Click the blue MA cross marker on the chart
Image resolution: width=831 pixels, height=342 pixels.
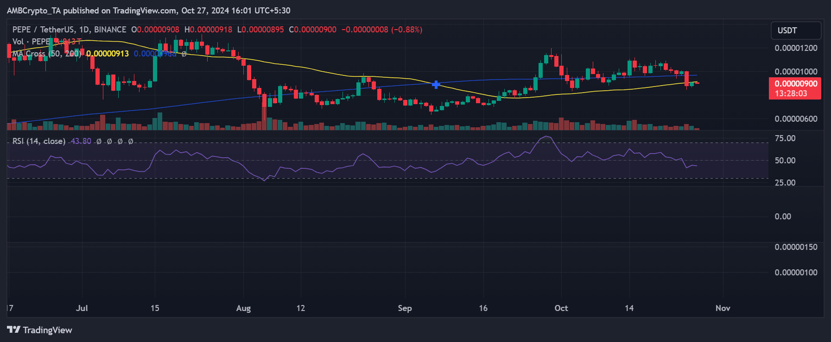pos(436,84)
